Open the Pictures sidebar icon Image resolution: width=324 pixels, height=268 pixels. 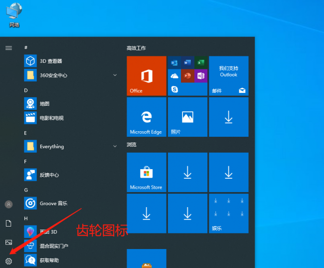(x=8, y=243)
